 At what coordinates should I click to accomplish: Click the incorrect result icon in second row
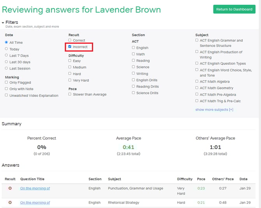coord(10,203)
